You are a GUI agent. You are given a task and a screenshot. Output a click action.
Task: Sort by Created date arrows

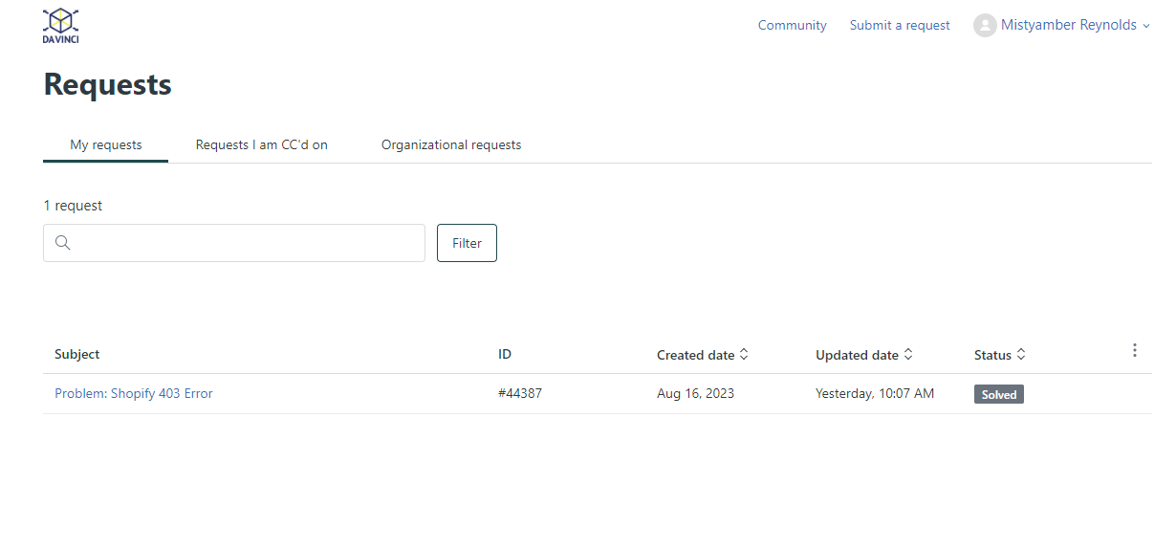tap(744, 354)
